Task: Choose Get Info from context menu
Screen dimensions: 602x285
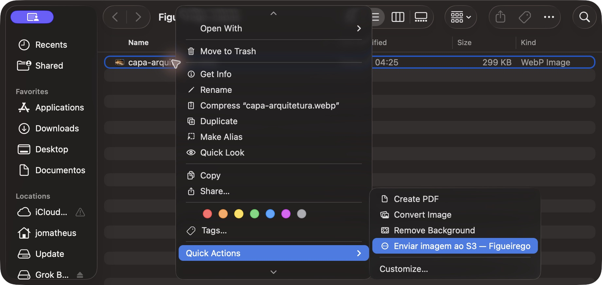Action: (x=274, y=74)
